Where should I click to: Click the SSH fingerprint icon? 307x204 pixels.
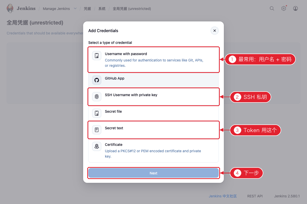click(97, 97)
